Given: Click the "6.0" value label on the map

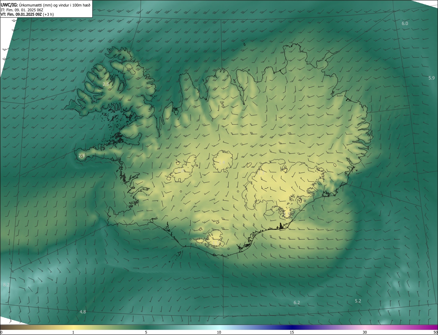Looking at the screenshot, I should [x=405, y=23].
